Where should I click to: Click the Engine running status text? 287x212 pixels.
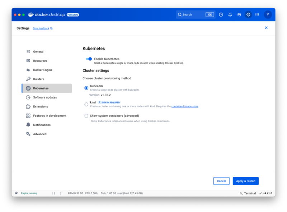pyautogui.click(x=29, y=193)
